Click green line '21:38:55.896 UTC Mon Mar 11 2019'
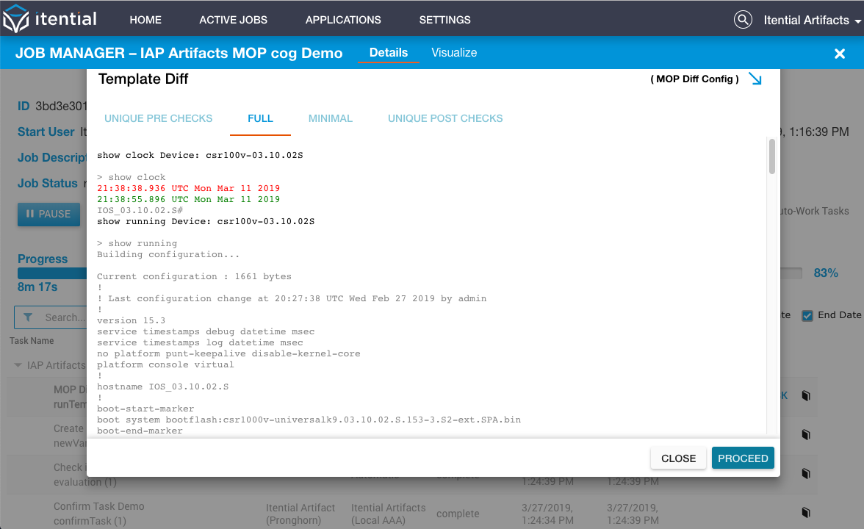Viewport: 864px width, 529px height. pos(188,200)
